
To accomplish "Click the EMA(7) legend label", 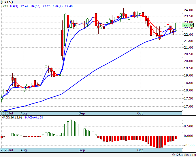I will click(x=58, y=6).
